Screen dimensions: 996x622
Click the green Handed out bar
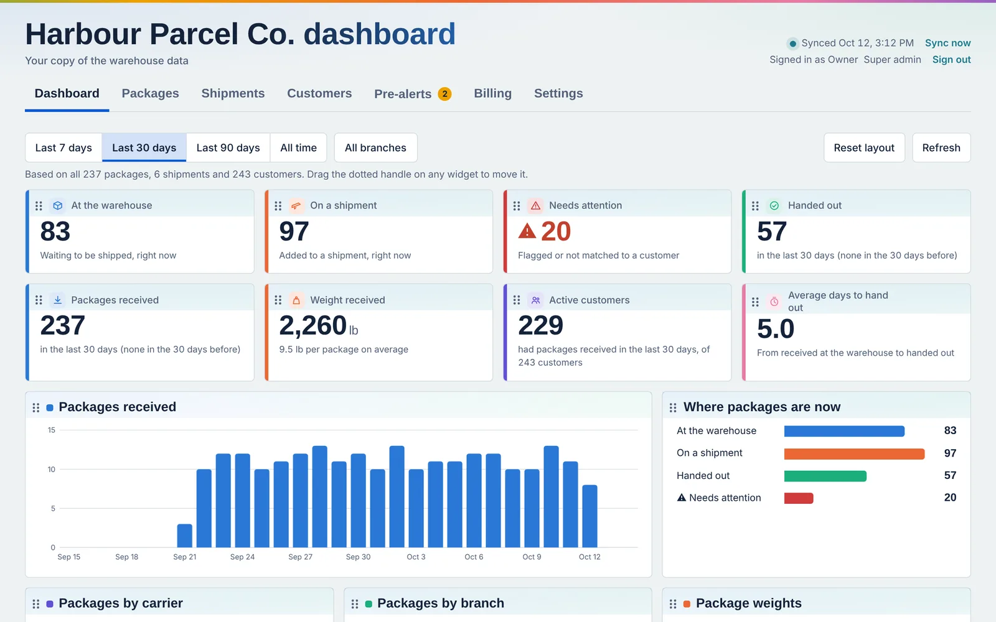(825, 476)
